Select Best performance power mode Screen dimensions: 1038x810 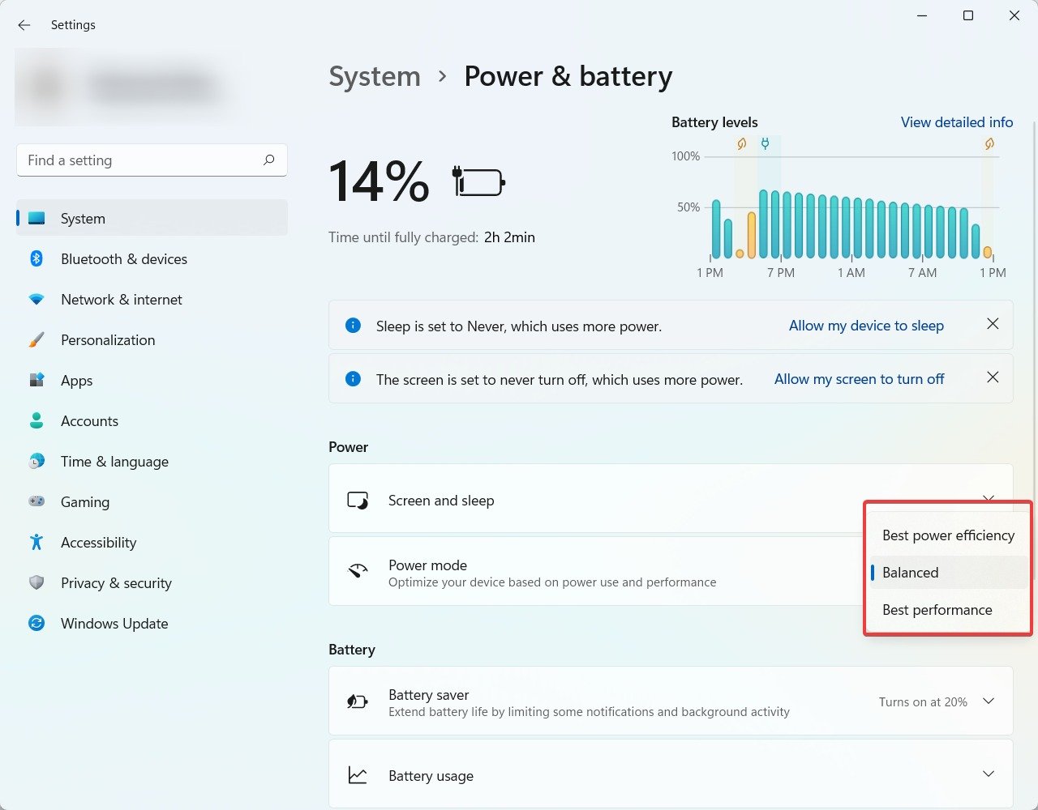tap(948, 610)
